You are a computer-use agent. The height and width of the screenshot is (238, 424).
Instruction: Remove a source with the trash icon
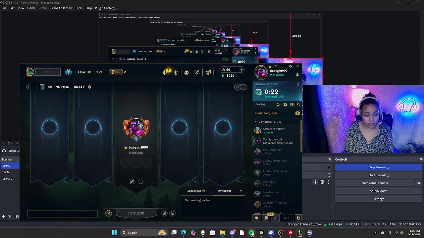tap(322, 182)
